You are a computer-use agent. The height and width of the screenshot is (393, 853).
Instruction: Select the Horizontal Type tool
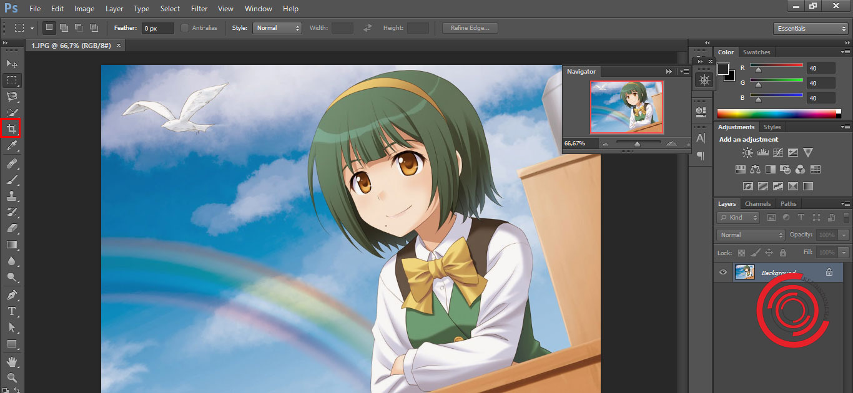point(11,311)
